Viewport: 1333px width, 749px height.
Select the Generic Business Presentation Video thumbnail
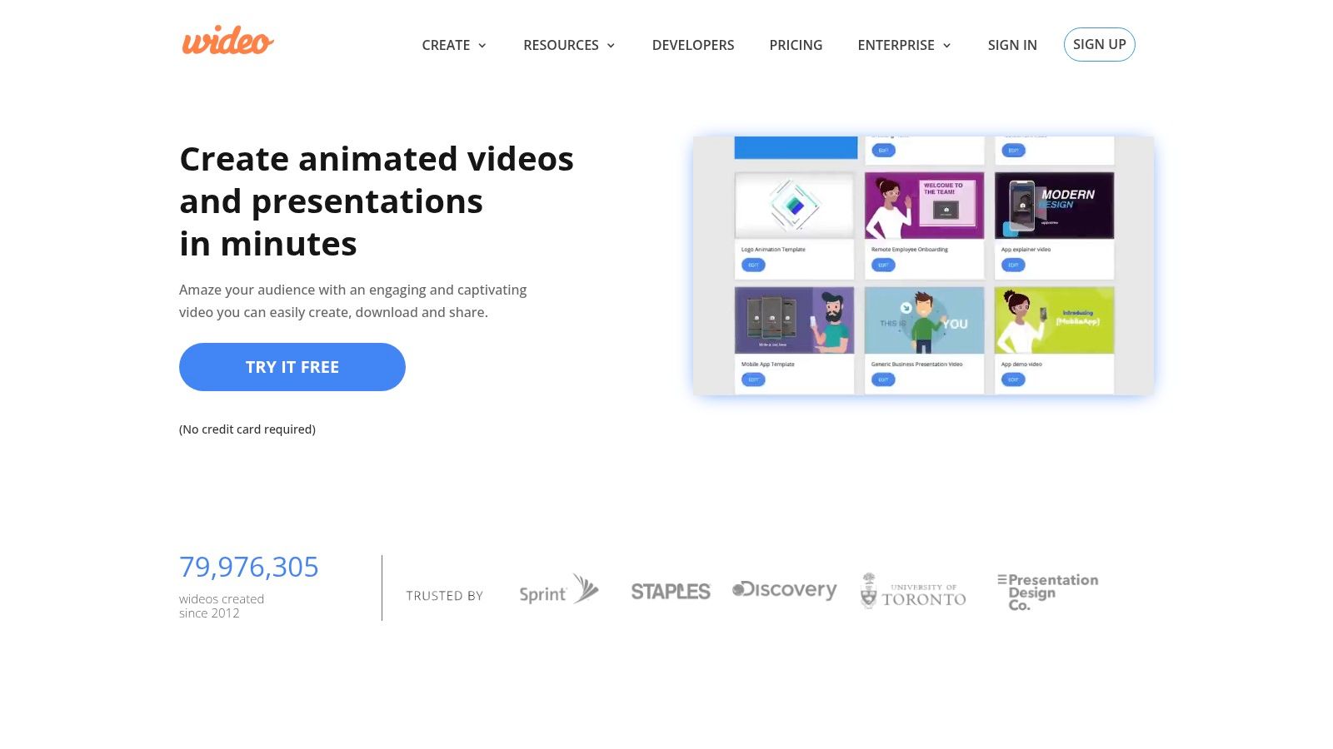pyautogui.click(x=924, y=320)
